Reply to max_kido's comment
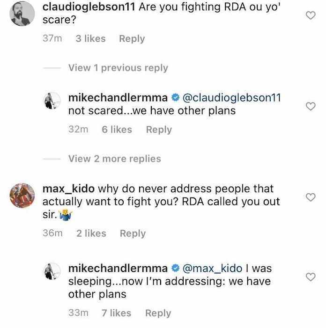 (x=133, y=233)
